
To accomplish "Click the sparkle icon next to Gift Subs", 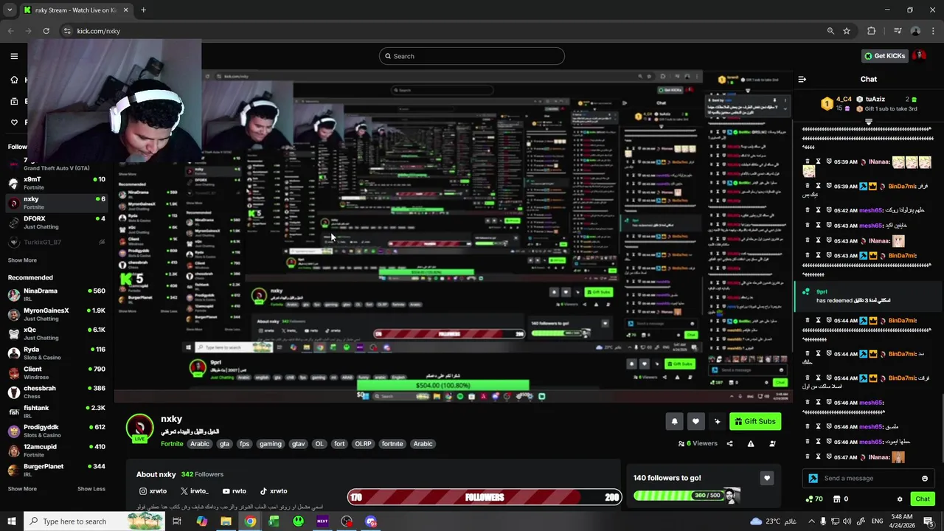I will coord(717,421).
